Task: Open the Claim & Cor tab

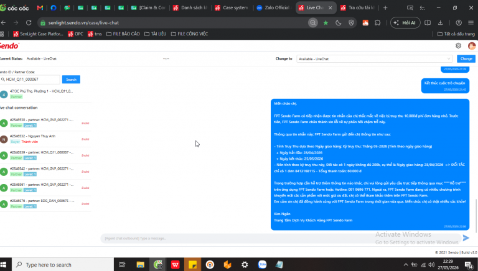Action: (x=149, y=7)
